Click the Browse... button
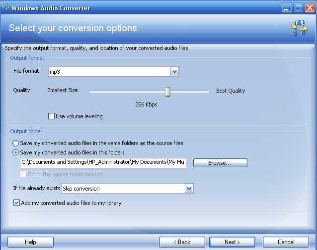317x250 pixels. point(220,163)
